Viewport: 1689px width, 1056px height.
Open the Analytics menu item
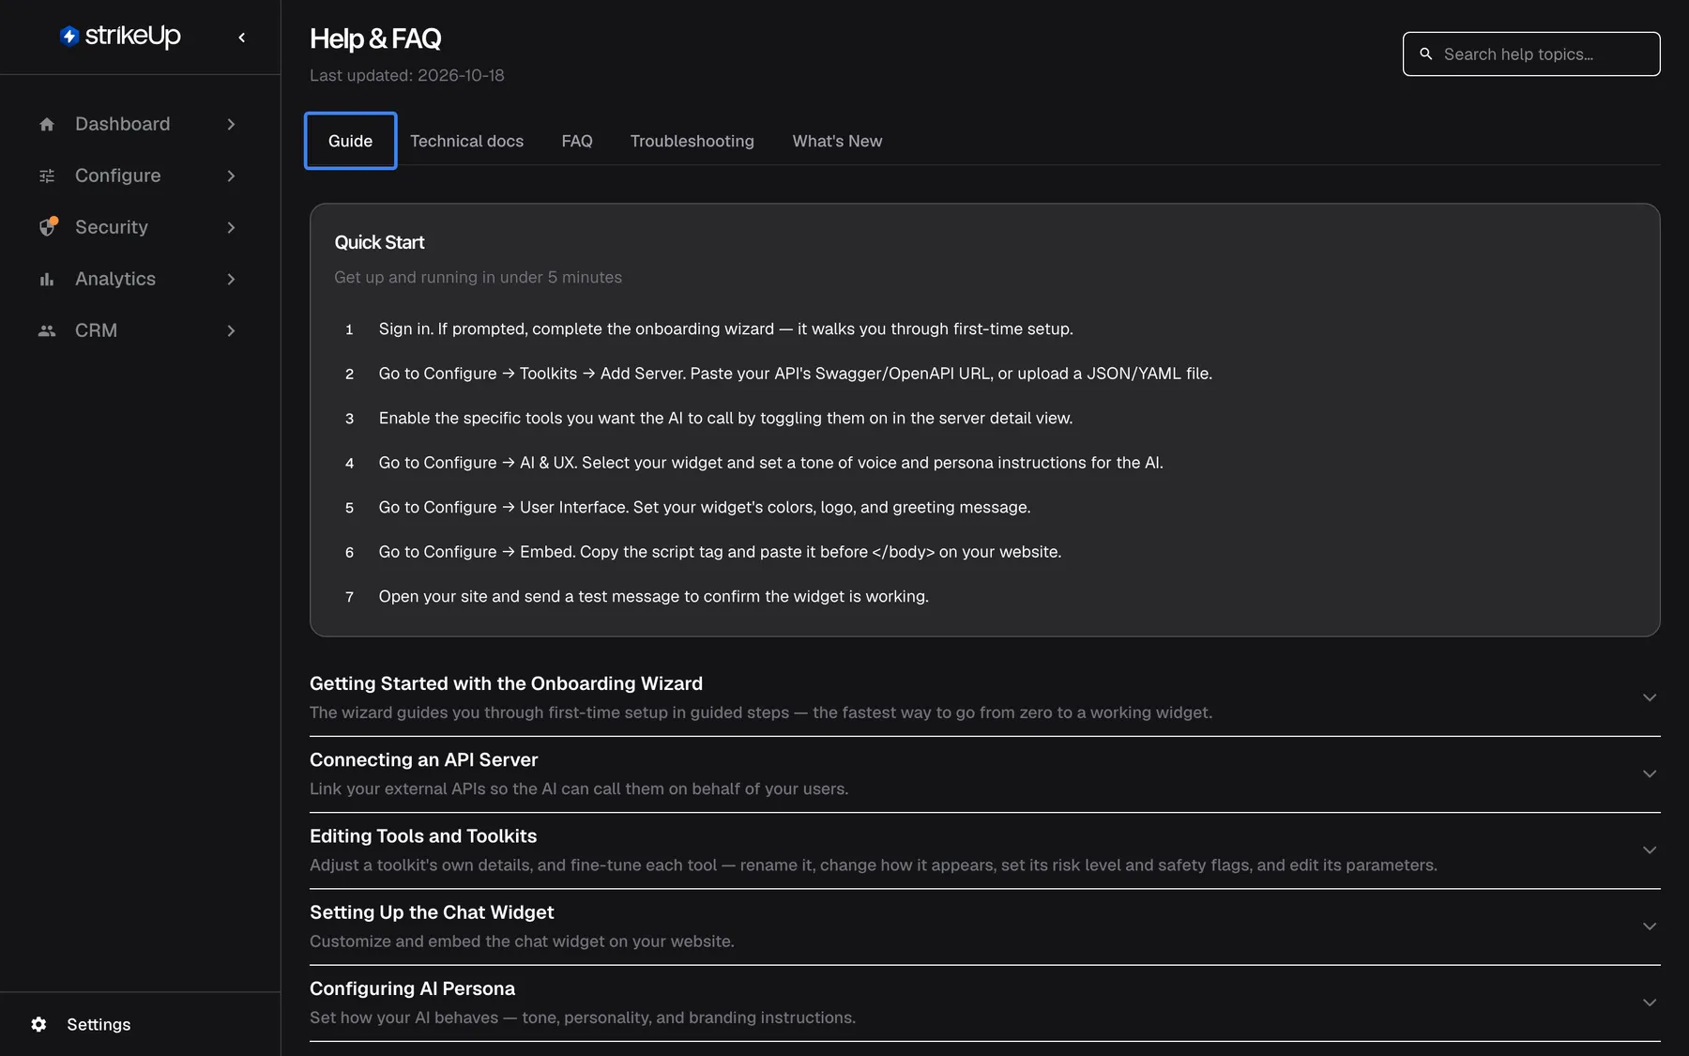pos(139,279)
